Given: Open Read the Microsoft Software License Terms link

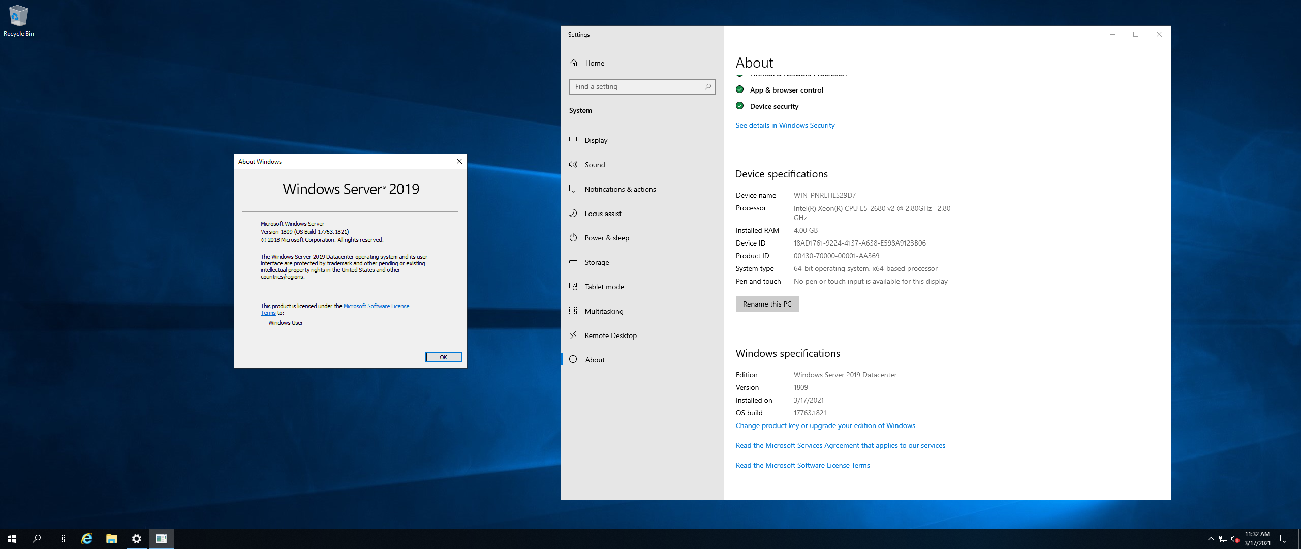Looking at the screenshot, I should (x=802, y=465).
